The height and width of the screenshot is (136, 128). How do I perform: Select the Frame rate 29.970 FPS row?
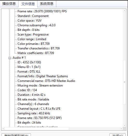point(42,11)
